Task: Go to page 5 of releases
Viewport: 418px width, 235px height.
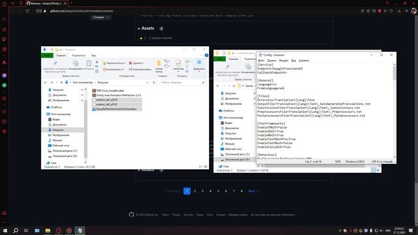Action: coord(218,191)
